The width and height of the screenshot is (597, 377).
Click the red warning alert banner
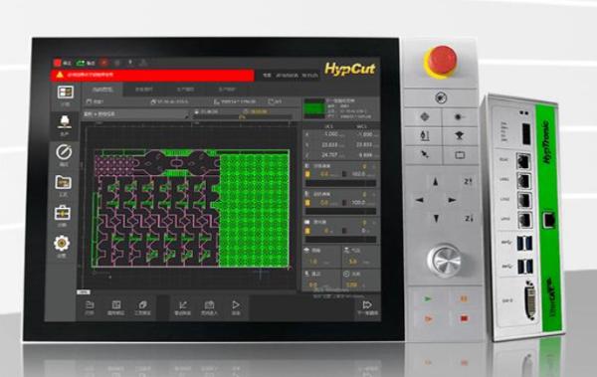pyautogui.click(x=152, y=75)
